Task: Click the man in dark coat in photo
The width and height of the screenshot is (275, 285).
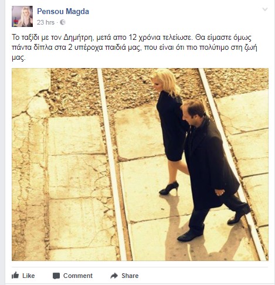Action: 211,170
